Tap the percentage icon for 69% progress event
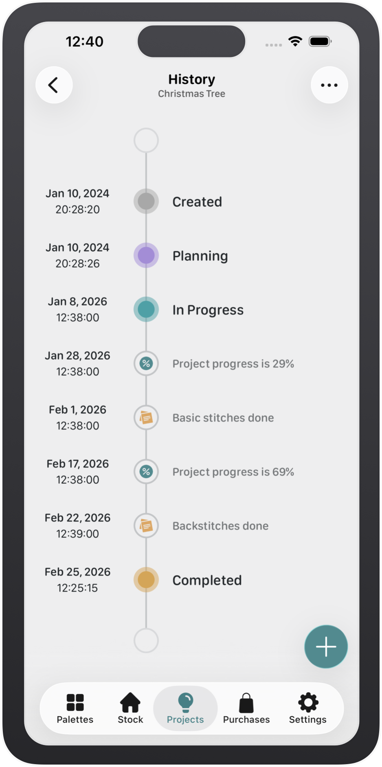 pos(146,471)
